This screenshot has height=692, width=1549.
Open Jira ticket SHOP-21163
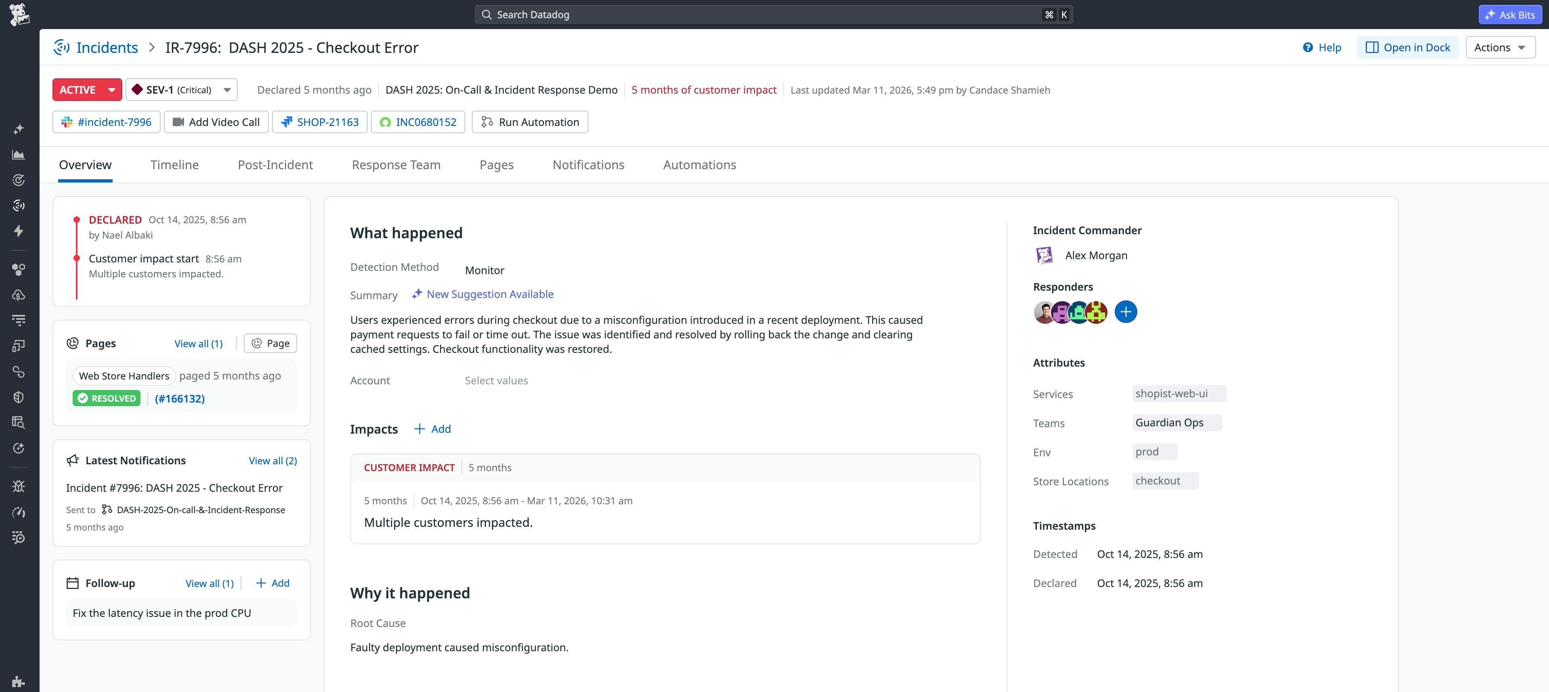pyautogui.click(x=320, y=122)
